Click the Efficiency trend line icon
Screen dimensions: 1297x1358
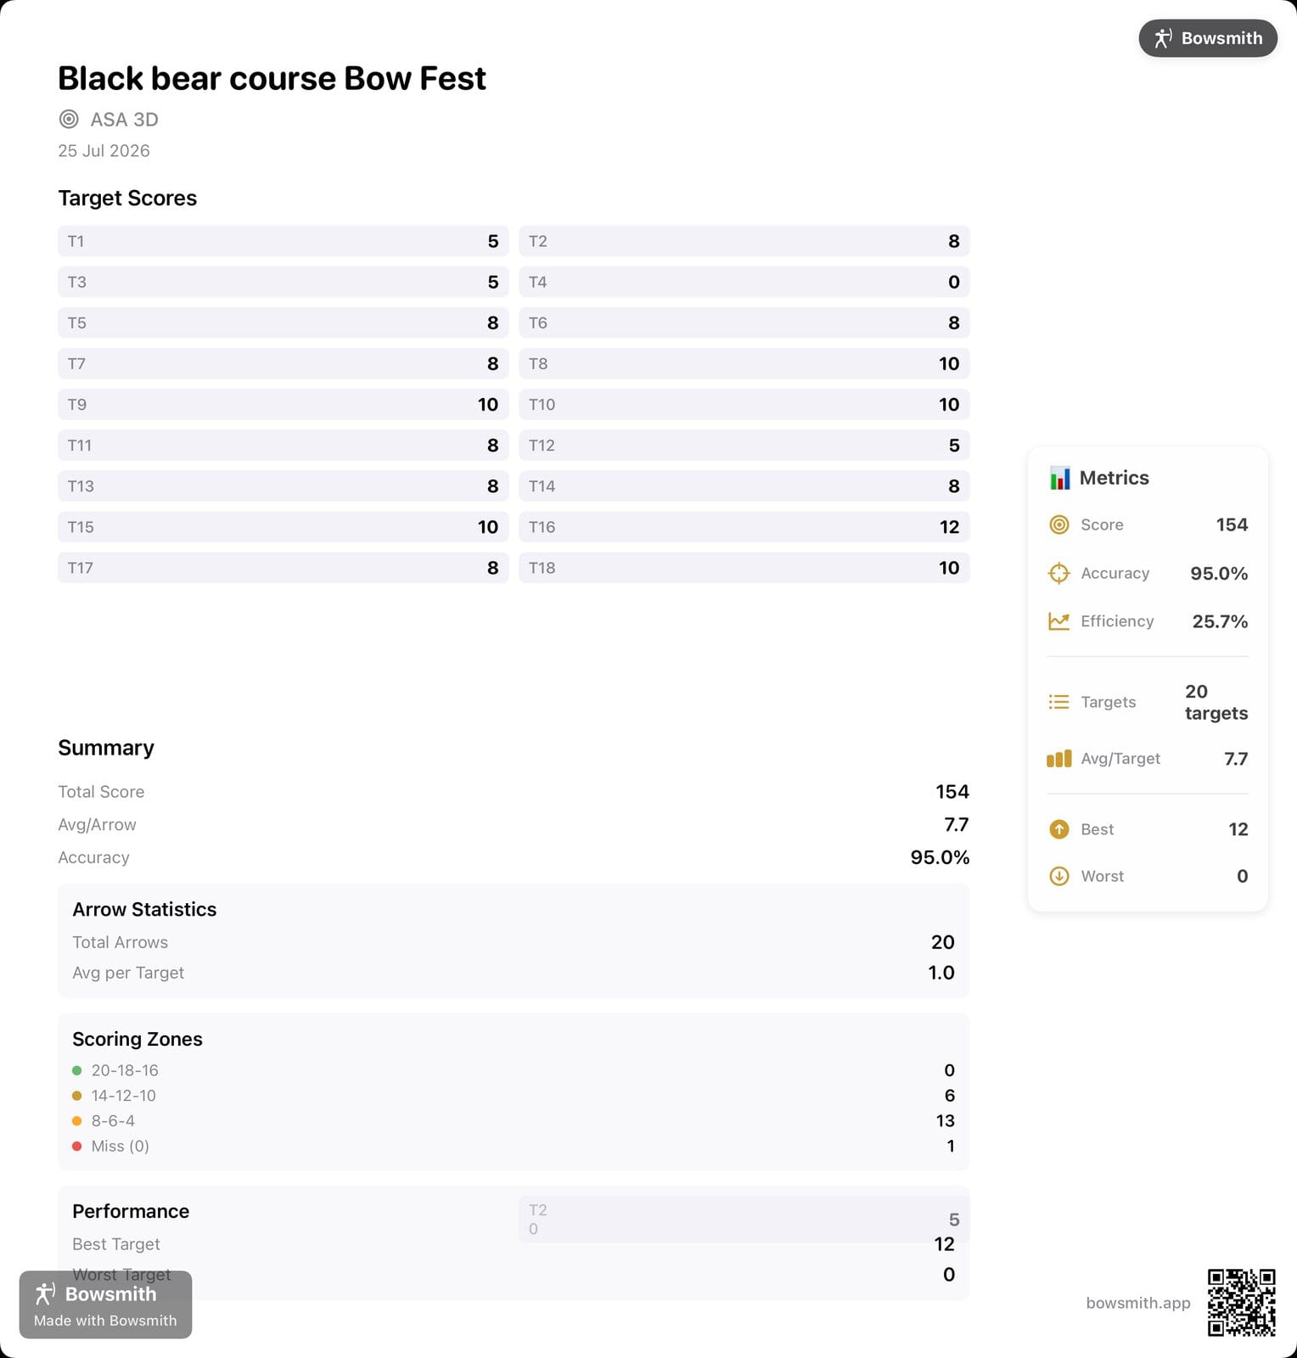tap(1059, 621)
